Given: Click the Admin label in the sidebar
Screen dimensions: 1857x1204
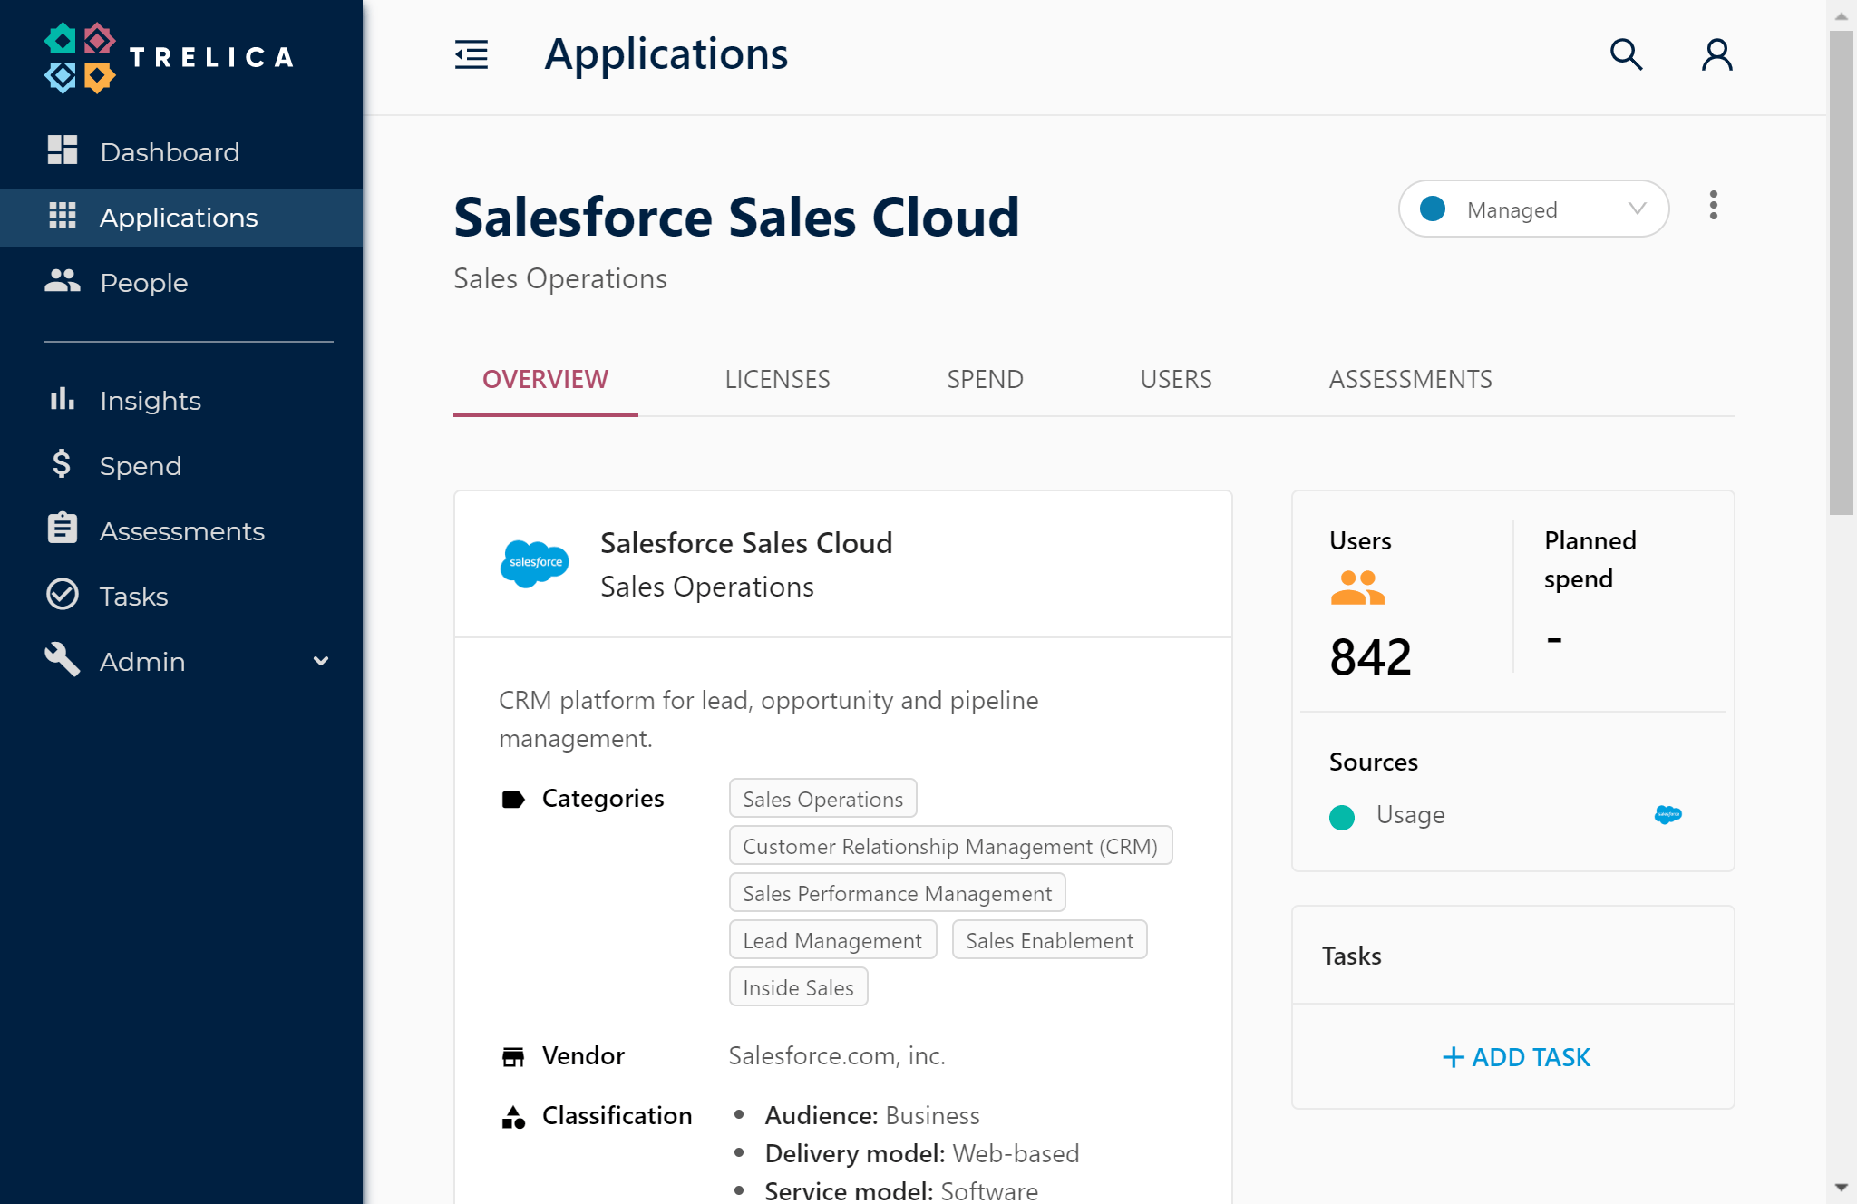Looking at the screenshot, I should point(141,662).
